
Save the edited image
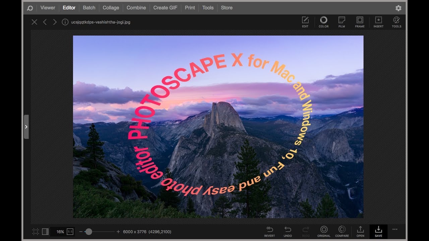click(378, 232)
